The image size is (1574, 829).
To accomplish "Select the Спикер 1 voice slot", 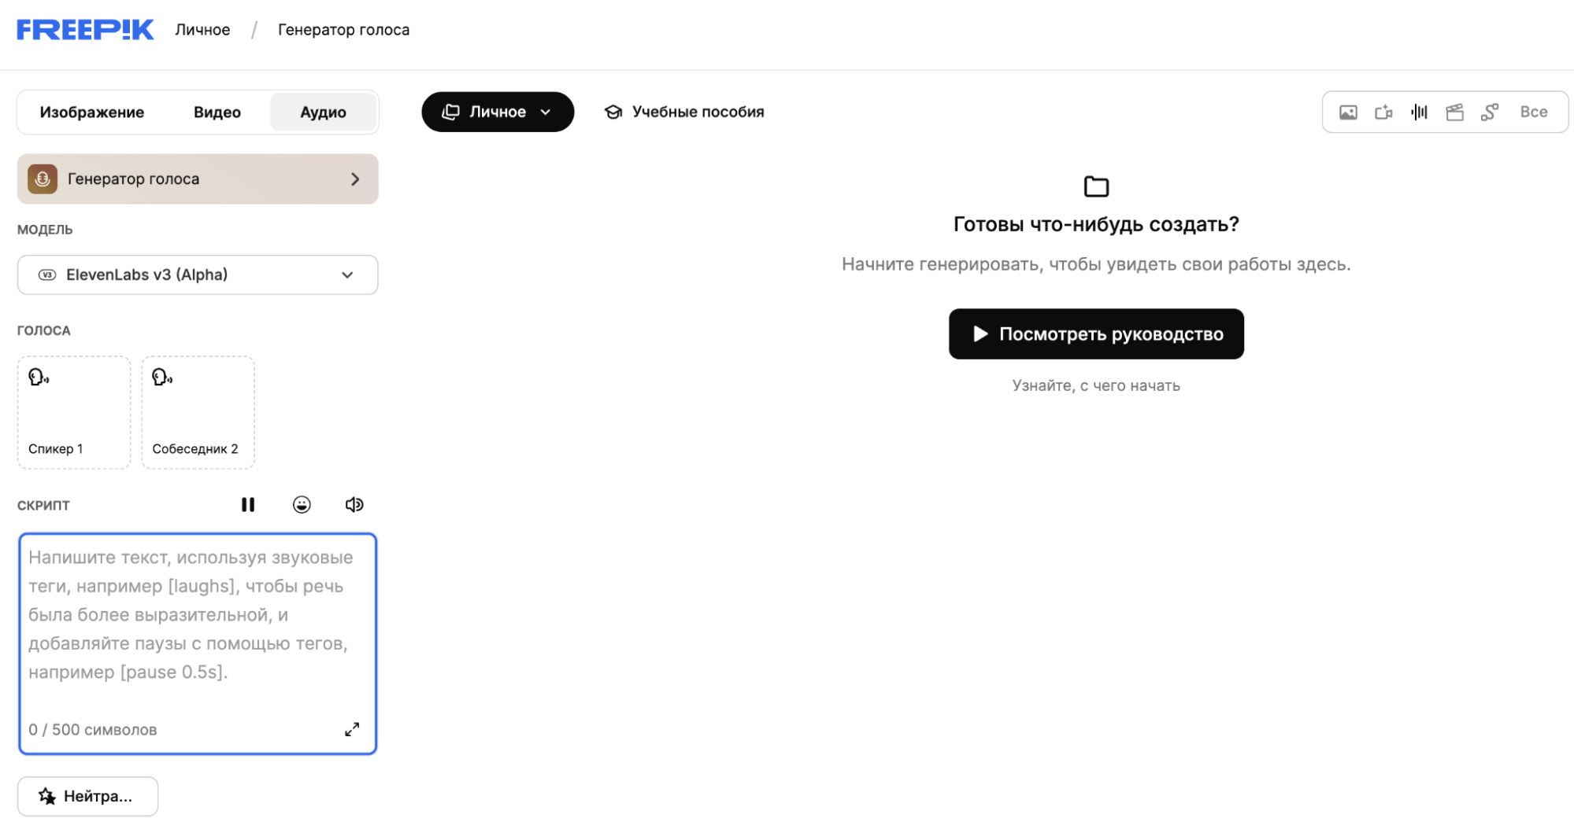I will pos(74,413).
